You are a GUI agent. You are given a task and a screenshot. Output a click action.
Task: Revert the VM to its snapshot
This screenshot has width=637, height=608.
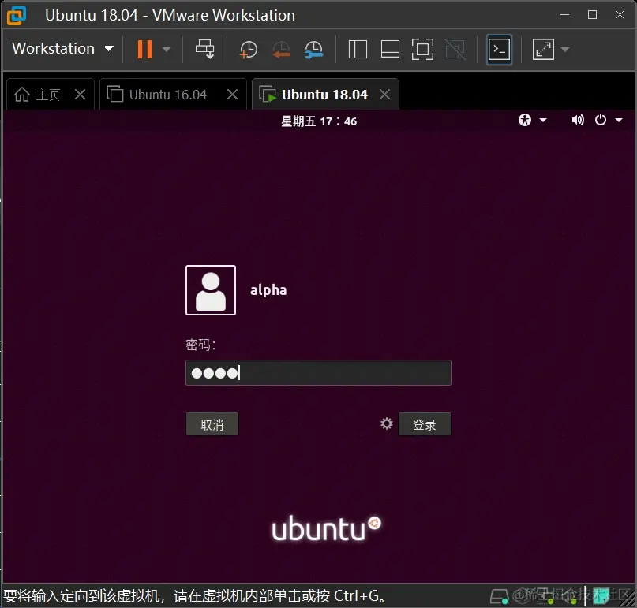[x=281, y=50]
